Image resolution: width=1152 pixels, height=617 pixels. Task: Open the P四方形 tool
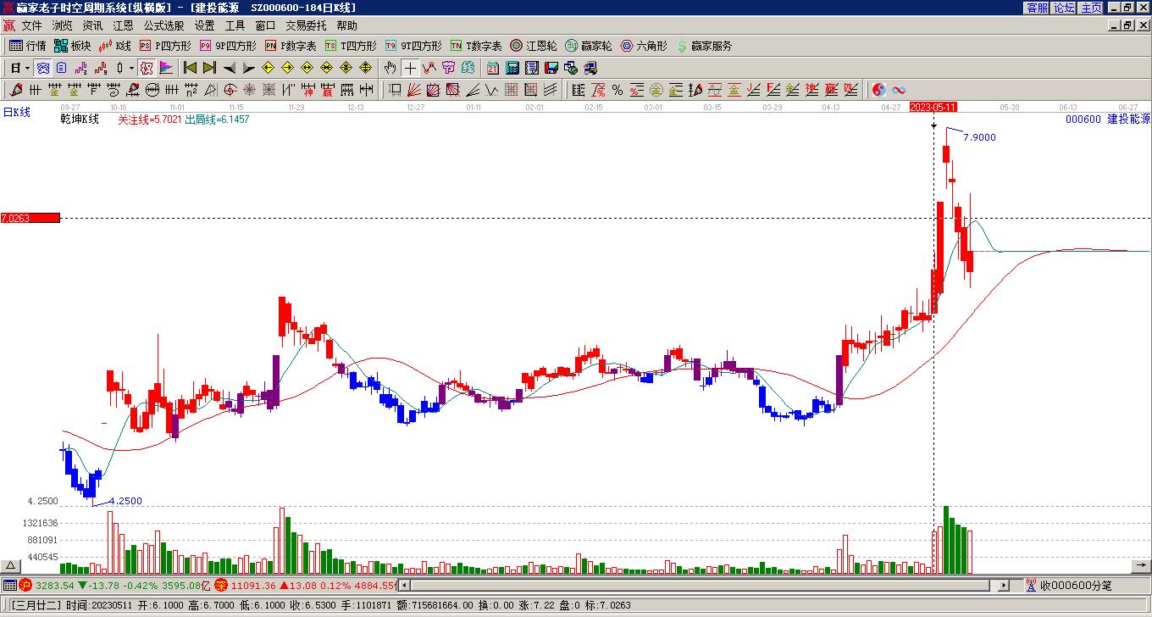click(x=165, y=46)
